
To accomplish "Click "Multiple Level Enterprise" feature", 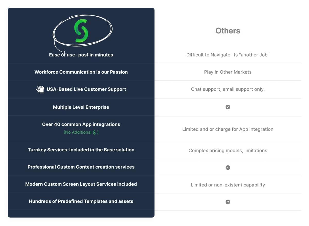I will pos(81,107).
